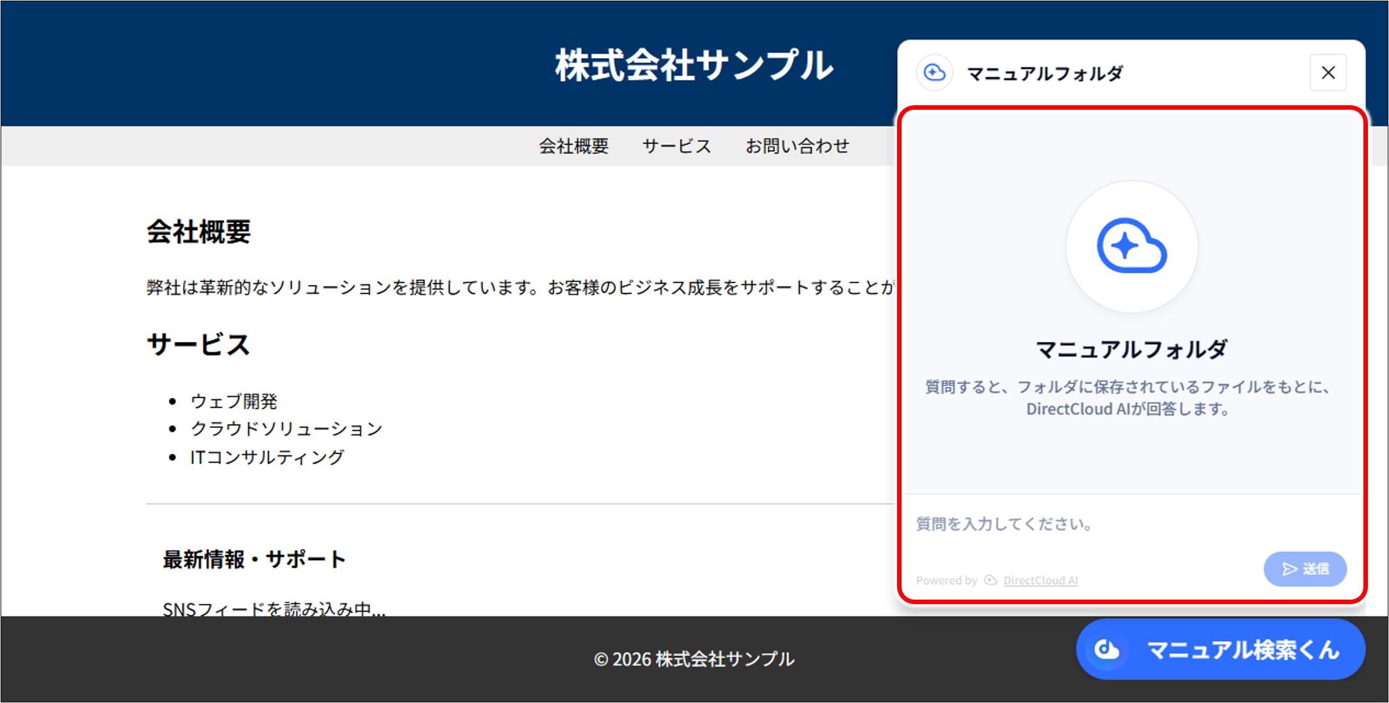Close the マニュアルフォルダ chat panel
Viewport: 1389px width, 703px height.
coord(1328,73)
